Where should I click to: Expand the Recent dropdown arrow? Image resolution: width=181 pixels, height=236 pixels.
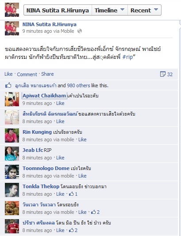pos(156,10)
